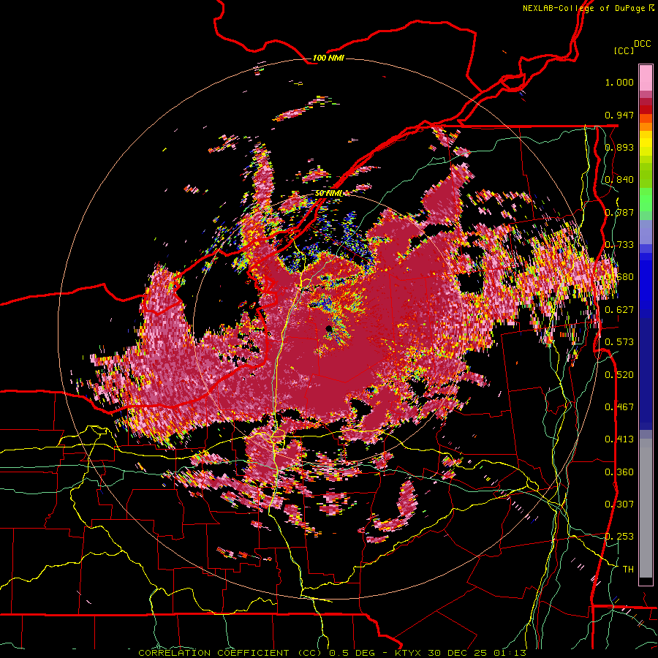Click the black radar site dot at ring center

(x=328, y=328)
